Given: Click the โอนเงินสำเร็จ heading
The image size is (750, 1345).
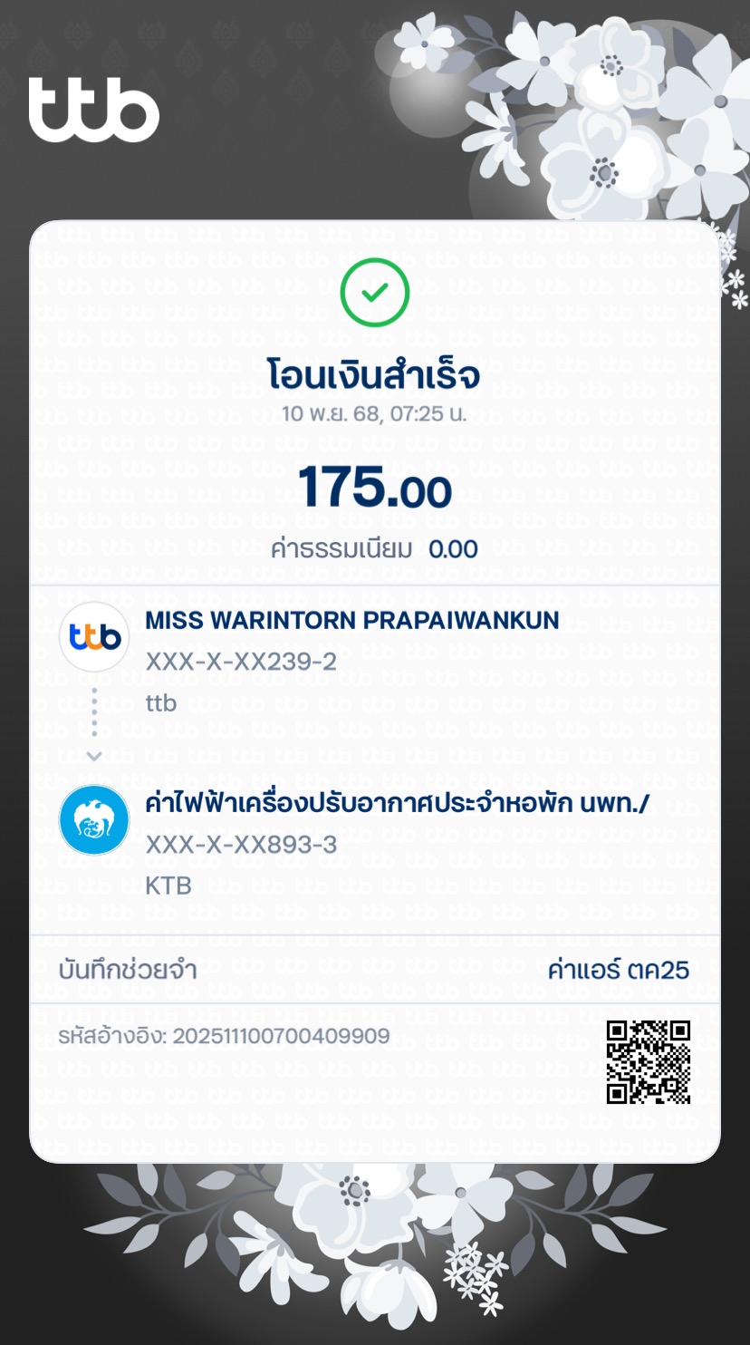Looking at the screenshot, I should (x=375, y=374).
